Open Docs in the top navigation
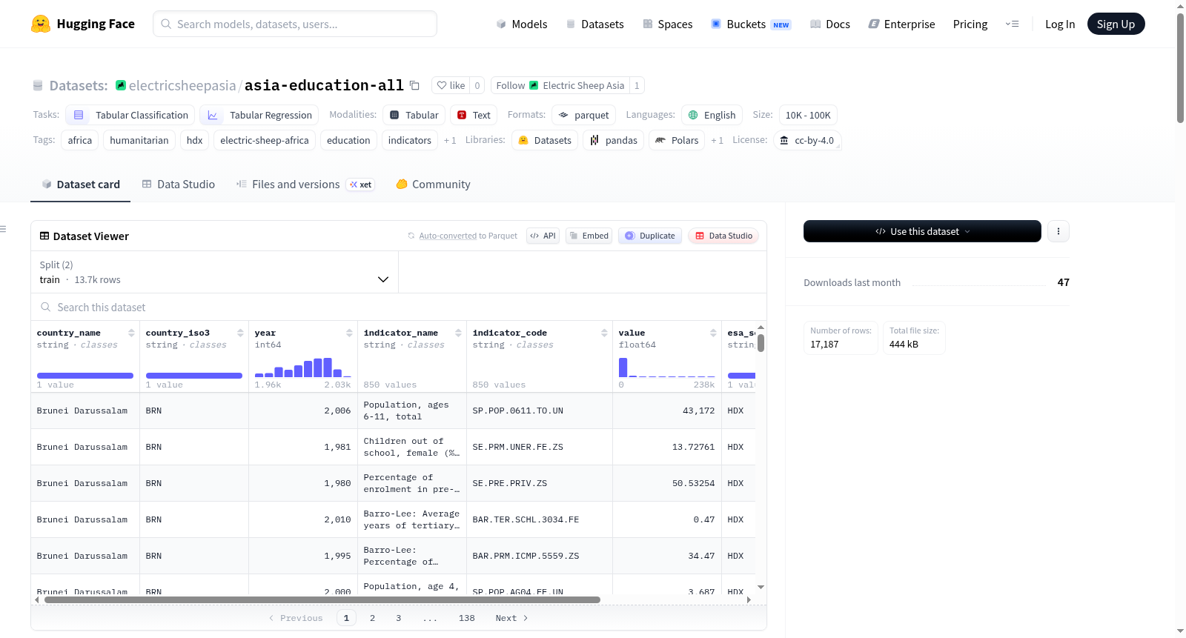Image resolution: width=1186 pixels, height=638 pixels. (x=830, y=24)
